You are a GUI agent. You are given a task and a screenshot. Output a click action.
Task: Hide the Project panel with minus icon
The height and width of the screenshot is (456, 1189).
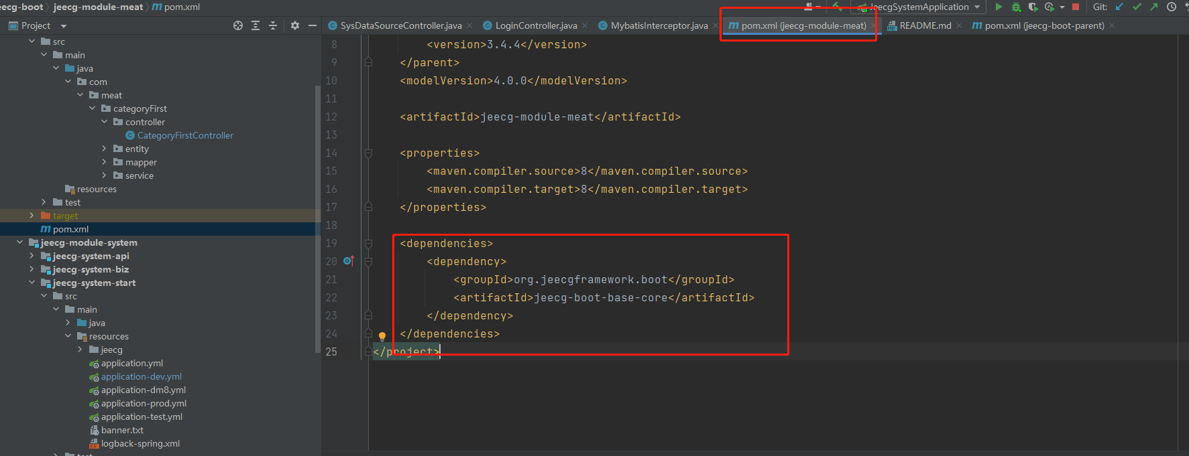click(x=313, y=25)
